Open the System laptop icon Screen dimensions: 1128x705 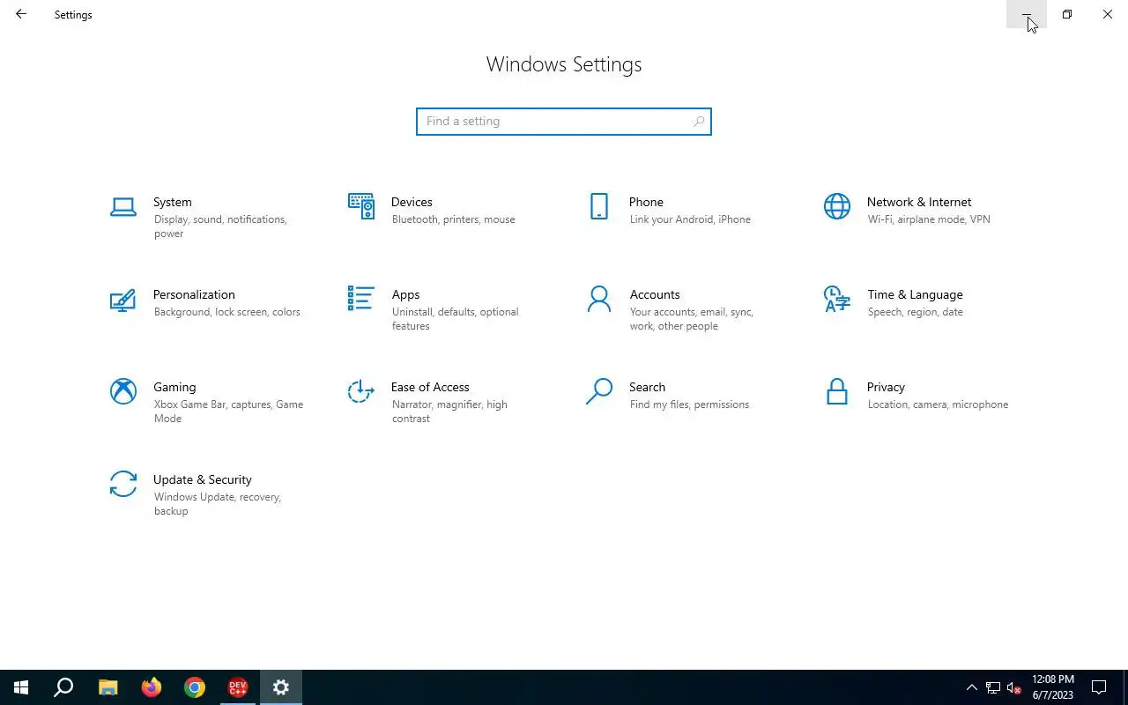pyautogui.click(x=123, y=207)
